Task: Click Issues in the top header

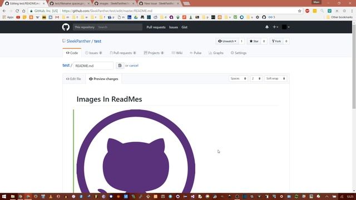Action: 174,27
